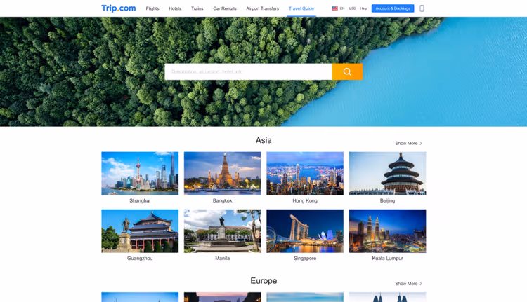The image size is (527, 302).
Task: Click the Hong Kong text label
Action: (x=305, y=201)
